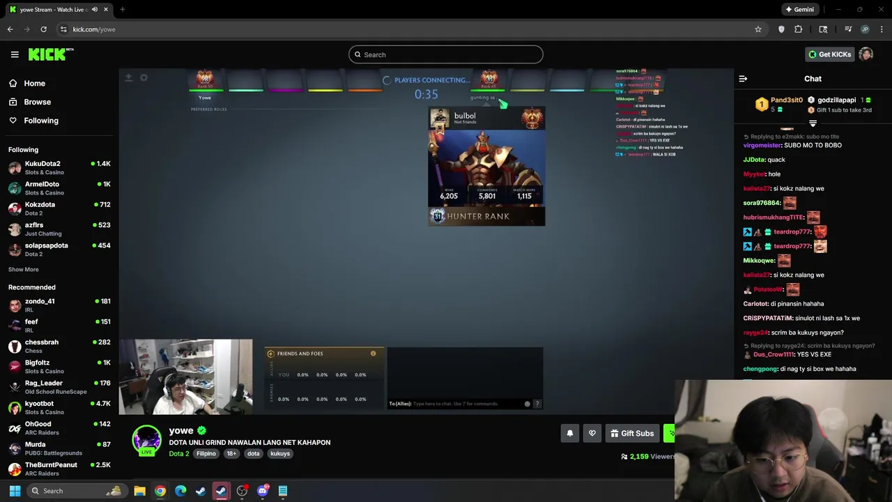This screenshot has height=502, width=892.
Task: Open Windows Start menu
Action: coord(15,491)
